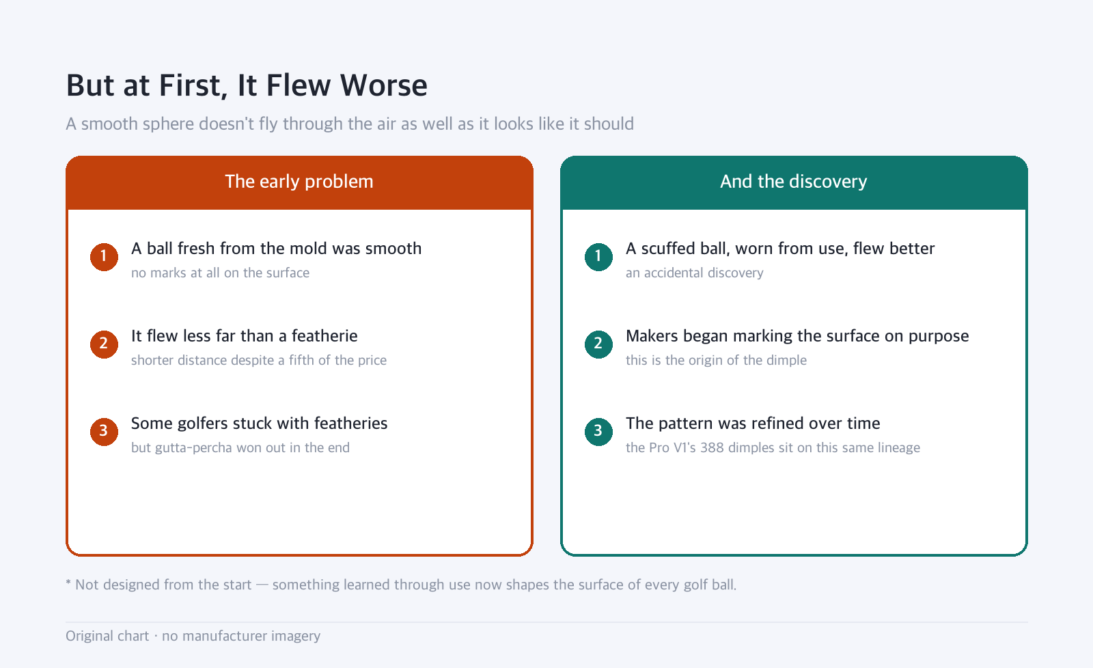Click the title 'But at First, It Flew Worse'

click(x=247, y=85)
